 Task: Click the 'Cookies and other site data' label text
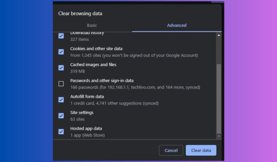pyautogui.click(x=96, y=49)
